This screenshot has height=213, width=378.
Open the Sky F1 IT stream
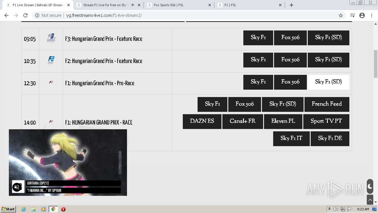point(291,139)
